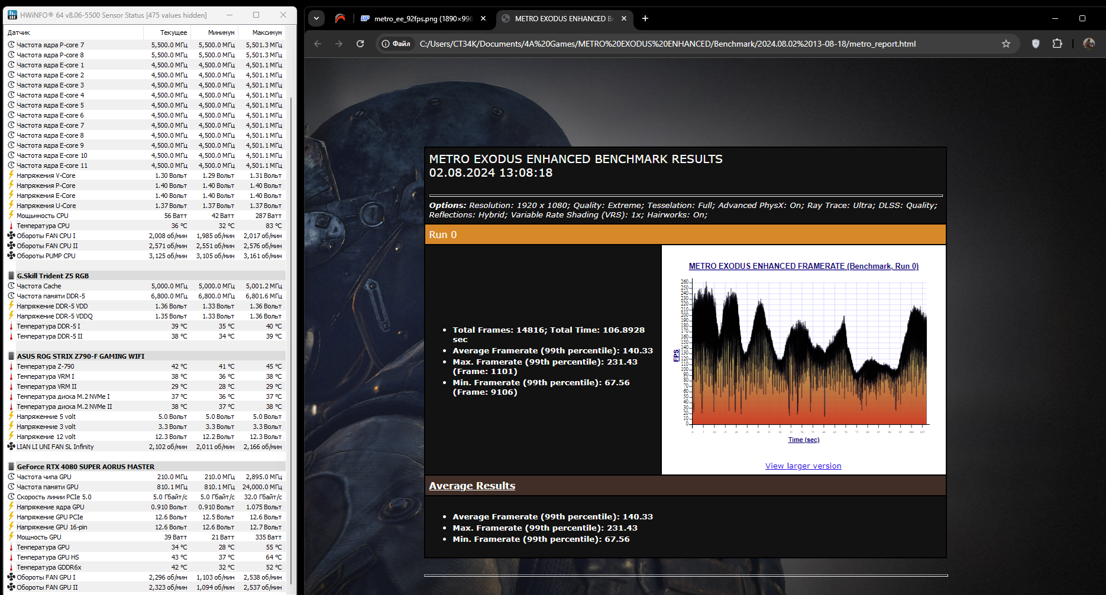Click the Run 0 heading in the report
The width and height of the screenshot is (1106, 595).
(443, 235)
